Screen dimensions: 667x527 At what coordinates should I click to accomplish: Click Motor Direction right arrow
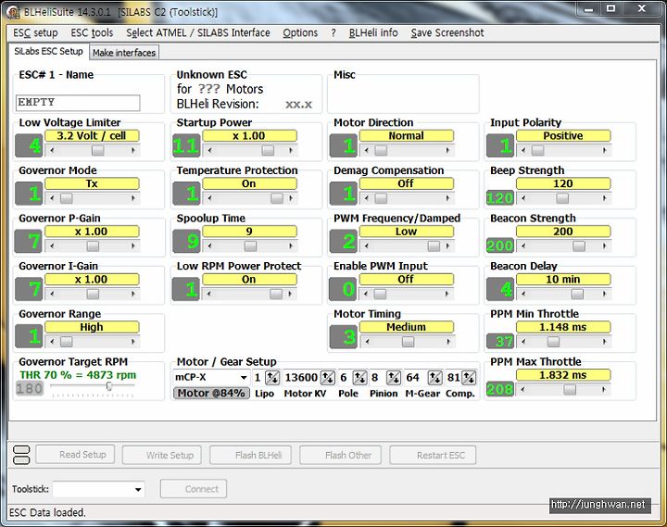click(447, 150)
